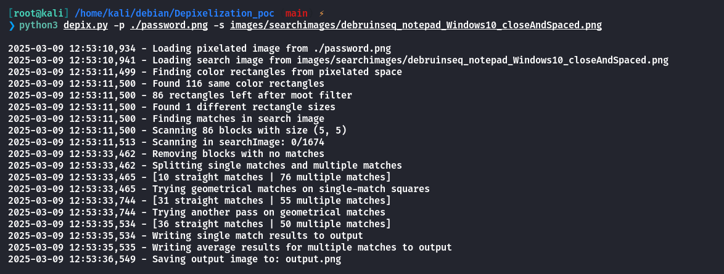Viewport: 724px width, 274px height.
Task: Click the 'Loading pixelated image' log line
Action: click(x=199, y=49)
